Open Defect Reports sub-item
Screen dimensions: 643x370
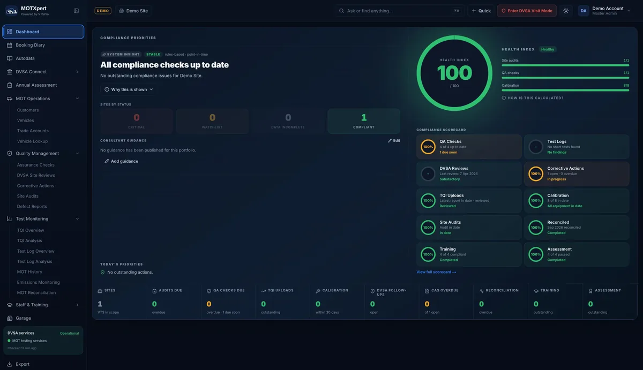(32, 206)
